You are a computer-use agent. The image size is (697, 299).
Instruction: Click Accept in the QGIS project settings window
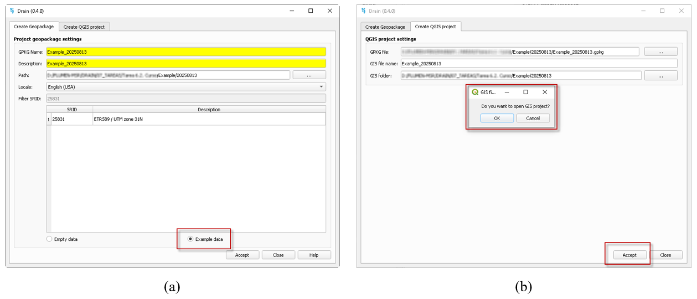[629, 255]
